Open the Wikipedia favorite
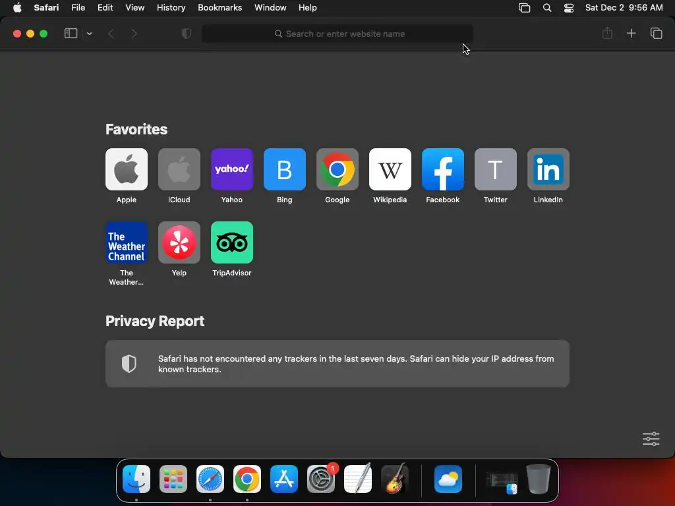The image size is (675, 506). (390, 169)
